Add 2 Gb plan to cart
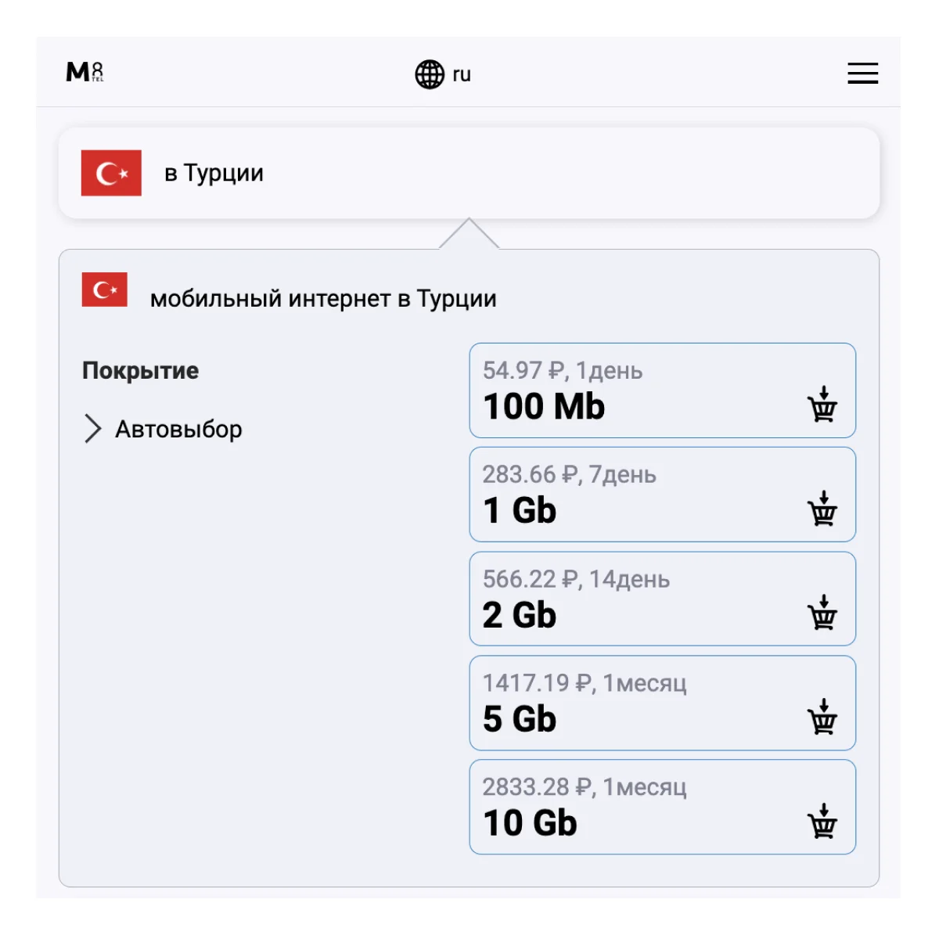 pyautogui.click(x=822, y=613)
